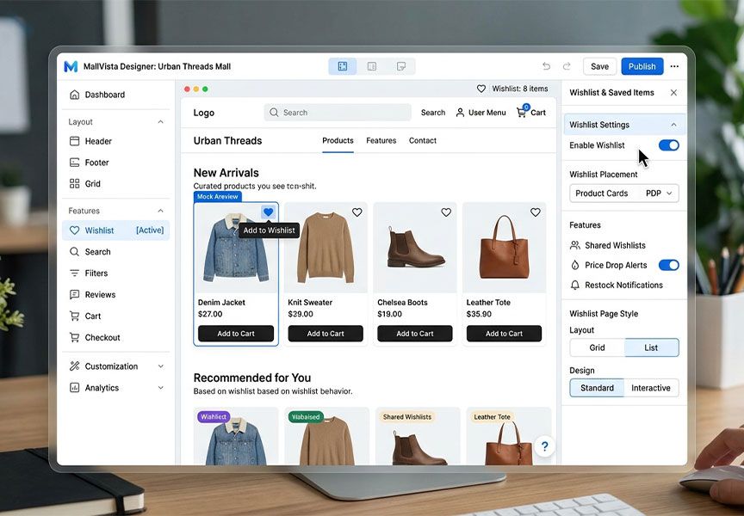Expand the Analytics chevron
Image resolution: width=744 pixels, height=516 pixels.
(x=160, y=388)
